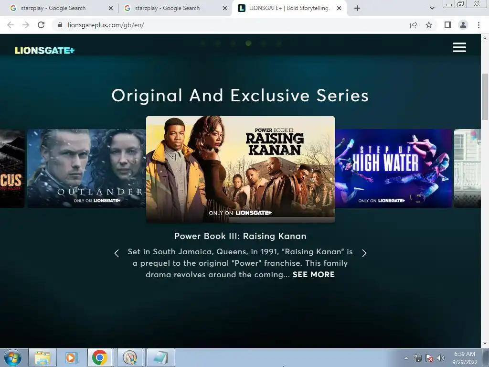Select the Outlander series poster

tap(86, 168)
